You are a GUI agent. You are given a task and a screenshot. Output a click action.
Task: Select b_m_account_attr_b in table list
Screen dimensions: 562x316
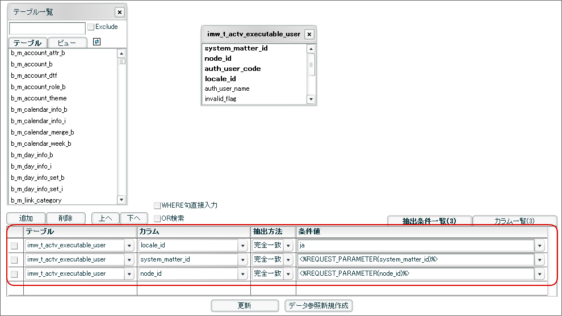tap(38, 53)
